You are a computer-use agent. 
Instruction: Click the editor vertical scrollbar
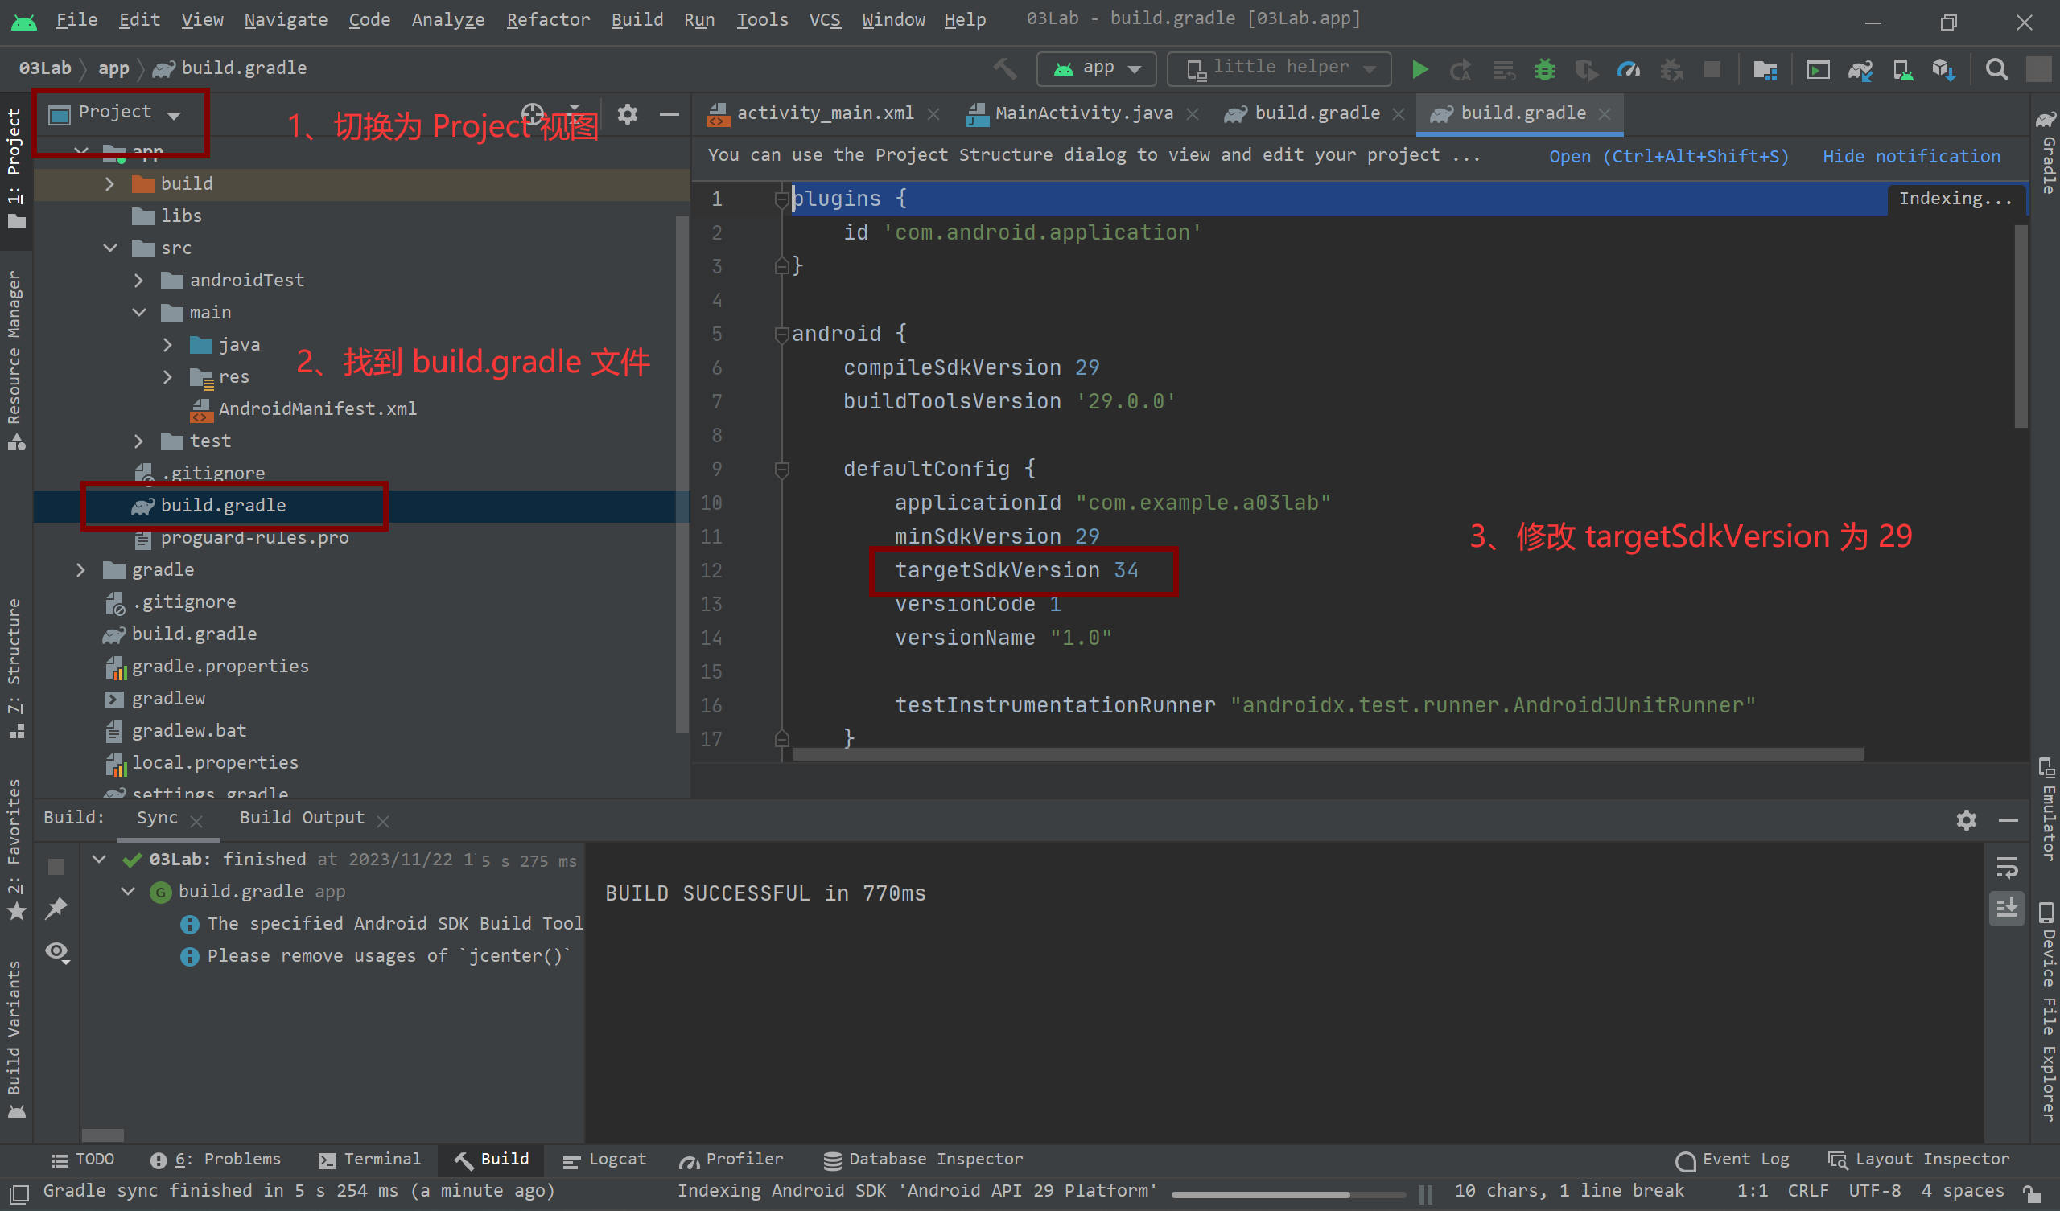tap(2021, 326)
